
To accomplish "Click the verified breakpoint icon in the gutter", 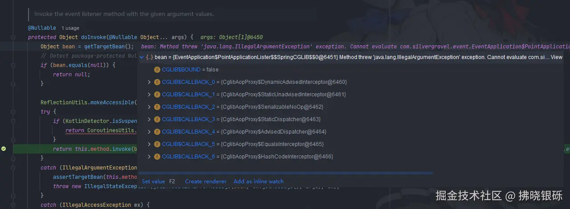I will pos(4,149).
